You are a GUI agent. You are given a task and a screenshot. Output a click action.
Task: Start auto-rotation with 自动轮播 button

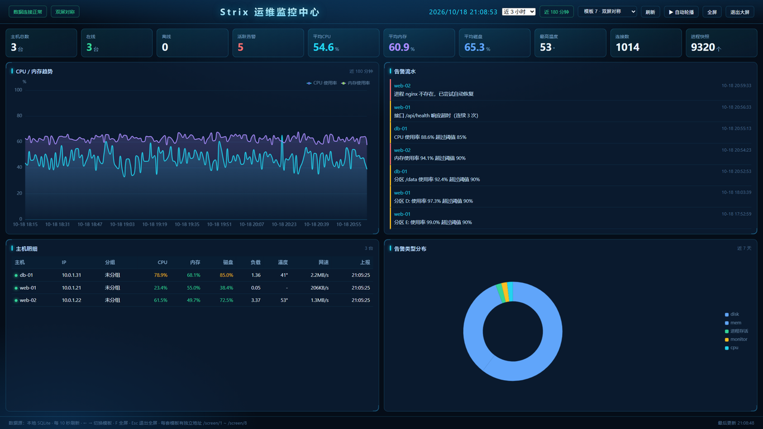[x=681, y=12]
